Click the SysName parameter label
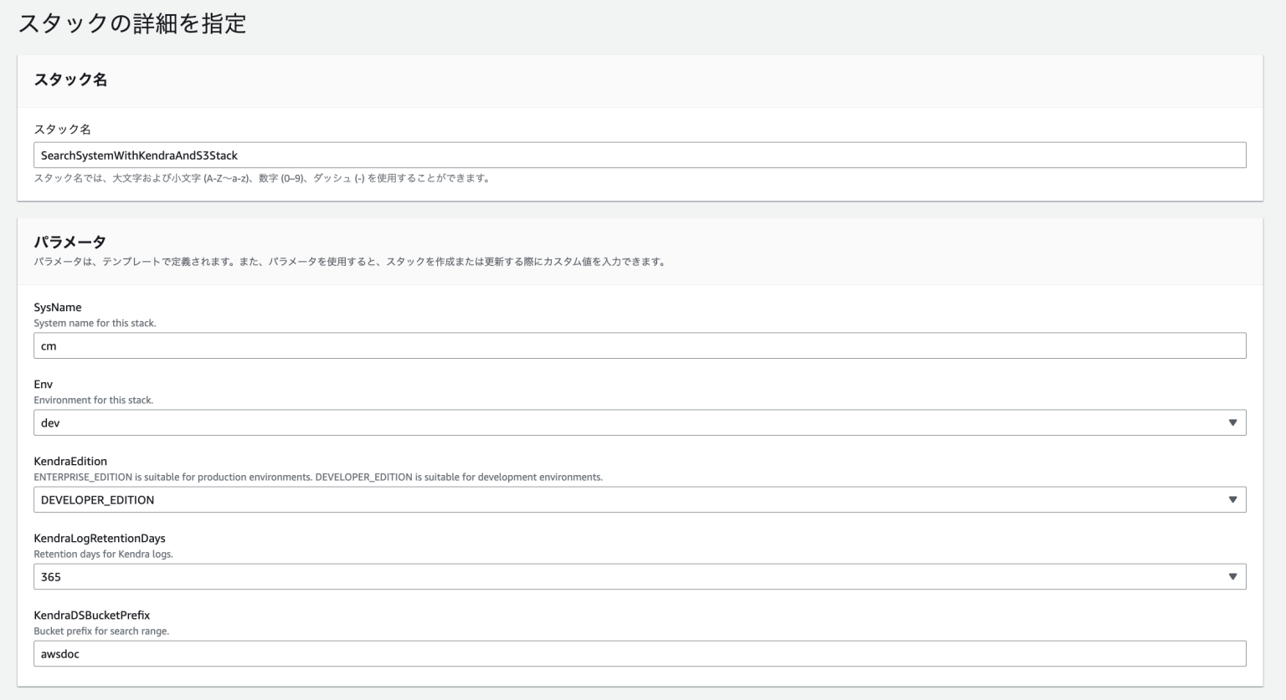The height and width of the screenshot is (700, 1286). click(59, 307)
